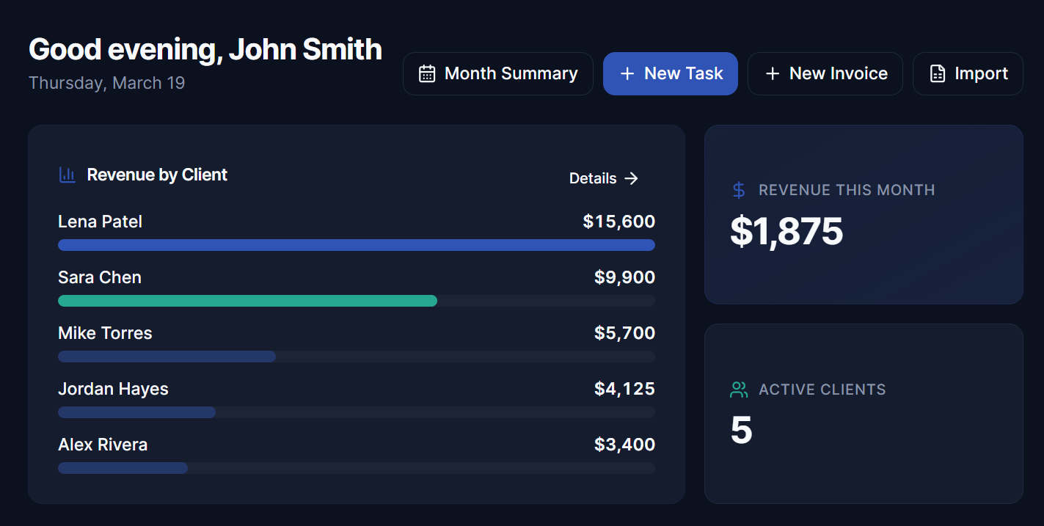Click Lena Patel's revenue progress bar
This screenshot has width=1044, height=526.
tap(356, 244)
